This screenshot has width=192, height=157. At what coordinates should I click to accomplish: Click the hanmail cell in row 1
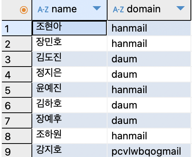(x=149, y=28)
